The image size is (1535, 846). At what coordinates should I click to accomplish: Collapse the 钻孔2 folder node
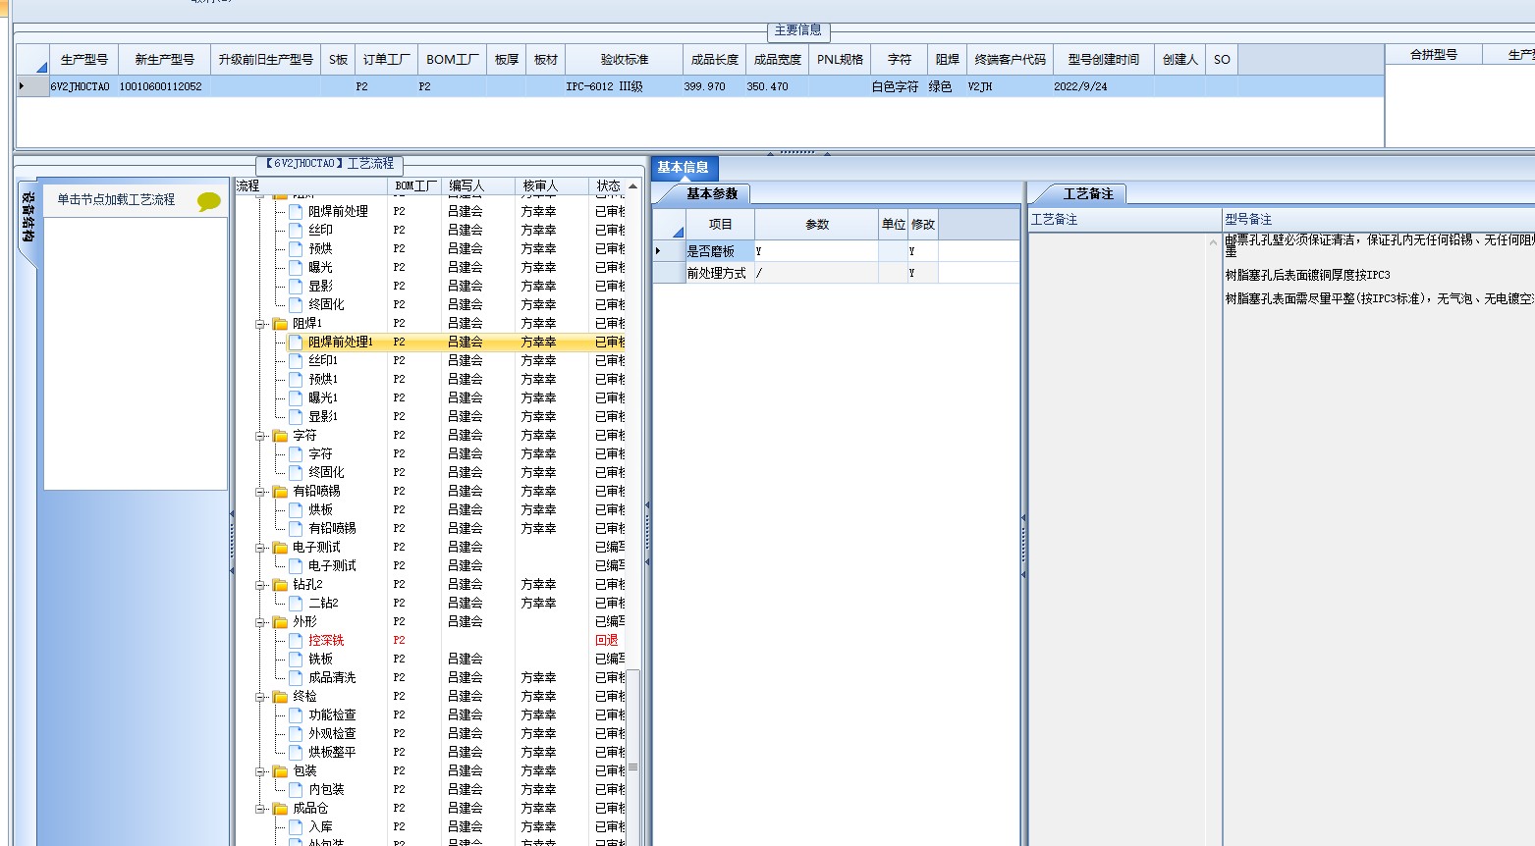(261, 585)
